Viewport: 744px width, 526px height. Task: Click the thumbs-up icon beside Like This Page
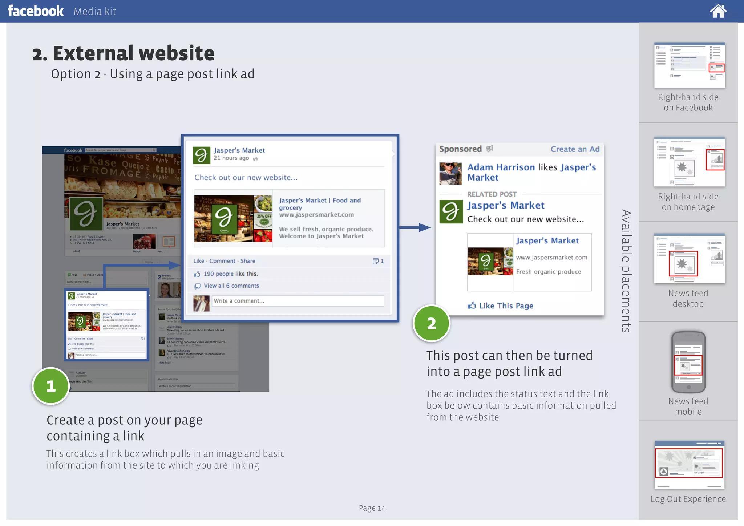[x=472, y=305]
